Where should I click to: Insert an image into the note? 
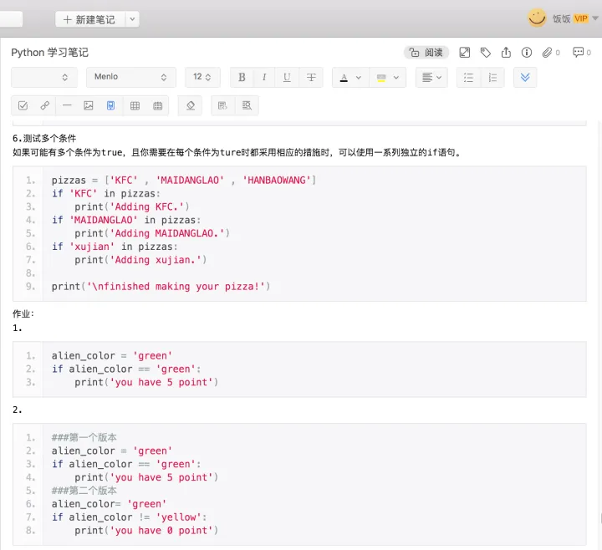(89, 105)
